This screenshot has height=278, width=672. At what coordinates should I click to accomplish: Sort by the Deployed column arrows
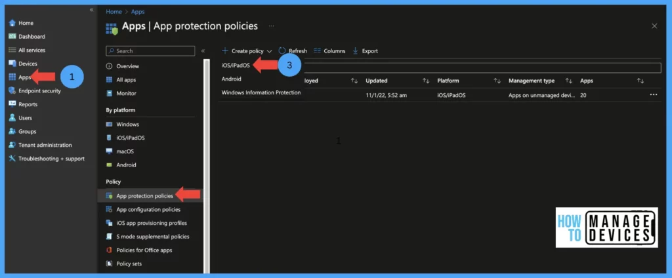click(354, 81)
